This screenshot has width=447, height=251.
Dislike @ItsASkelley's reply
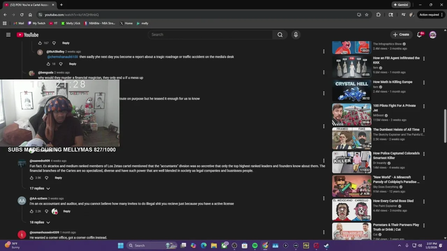click(x=61, y=64)
